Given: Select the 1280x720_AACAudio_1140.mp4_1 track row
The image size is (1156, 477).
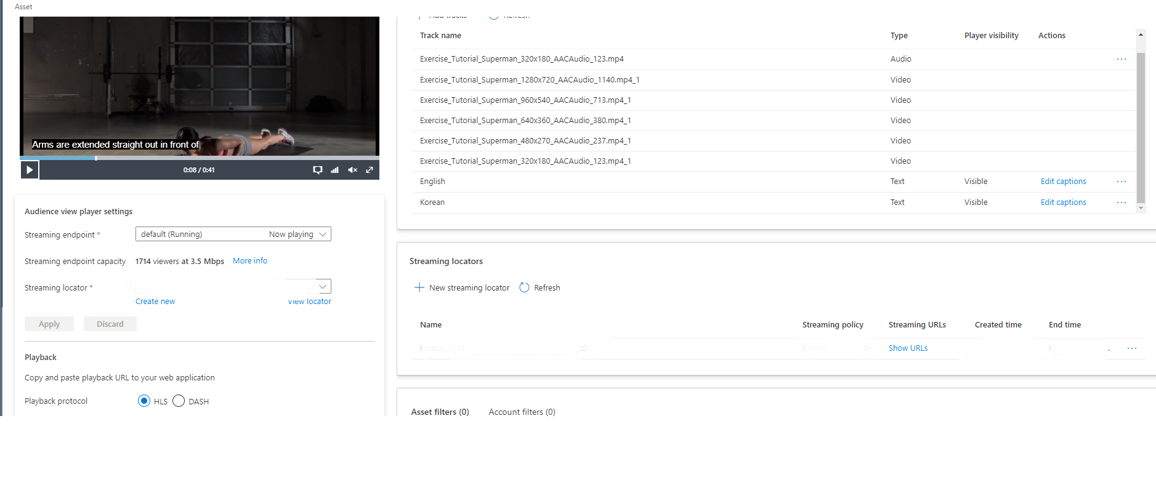Looking at the screenshot, I should click(774, 80).
